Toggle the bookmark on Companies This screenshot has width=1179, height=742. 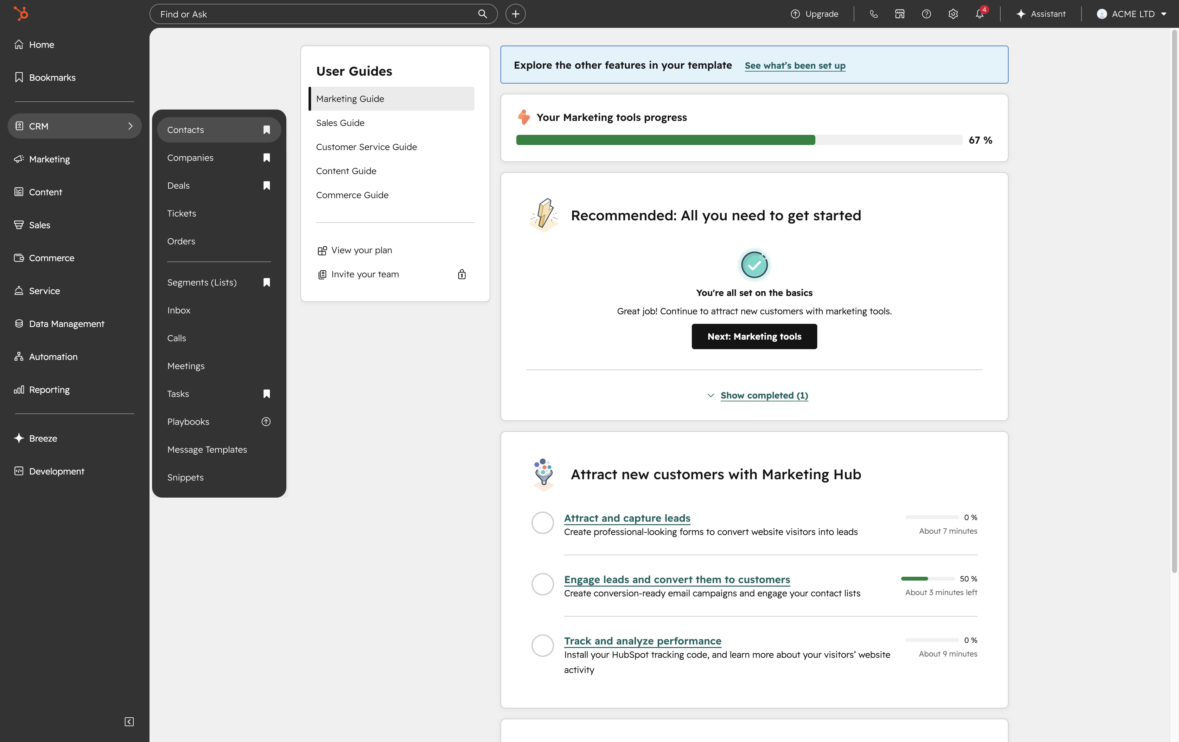266,158
